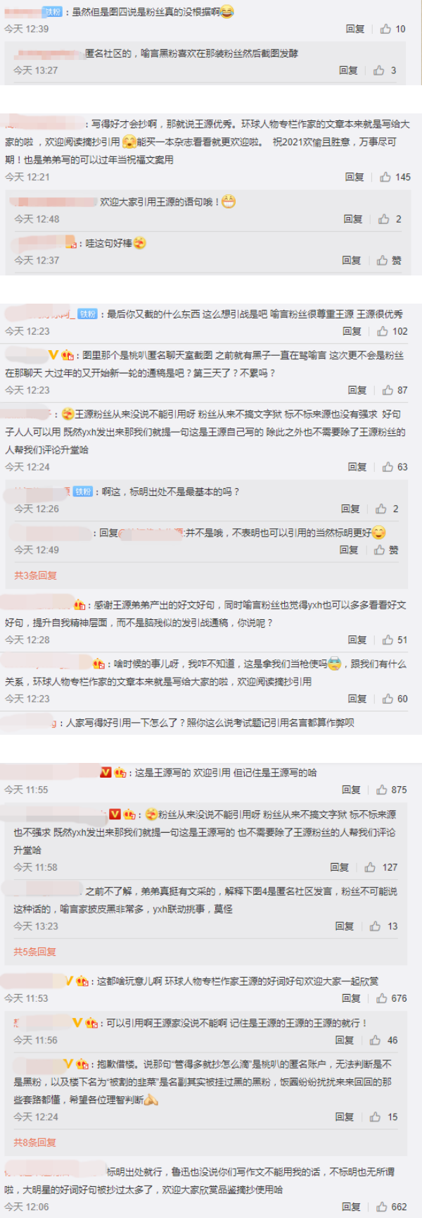Like the comment showing 662 likes

382,1207
